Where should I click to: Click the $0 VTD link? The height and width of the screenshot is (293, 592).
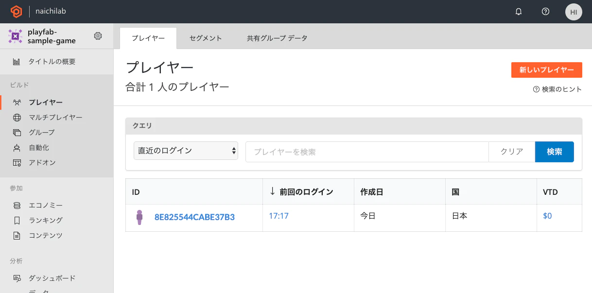547,216
